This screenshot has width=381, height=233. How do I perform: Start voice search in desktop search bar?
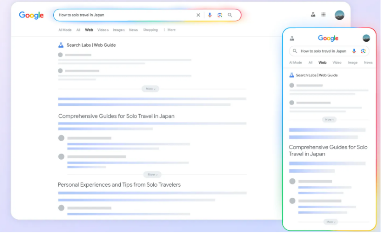coord(210,15)
